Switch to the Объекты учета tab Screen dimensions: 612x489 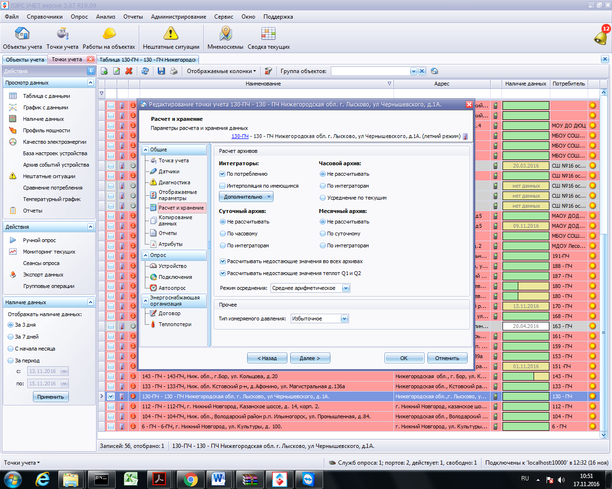click(x=25, y=60)
